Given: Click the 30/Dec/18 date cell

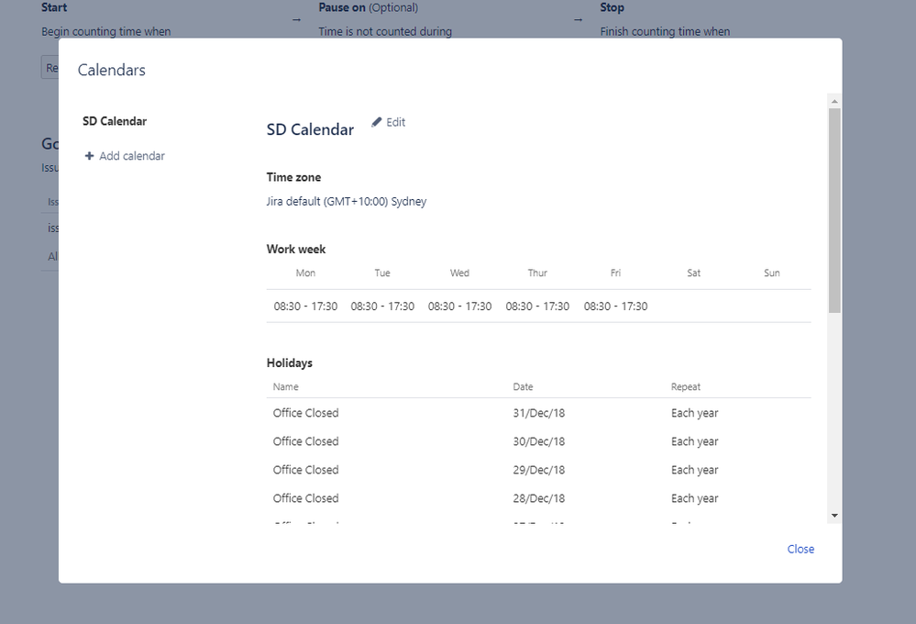Looking at the screenshot, I should 538,441.
